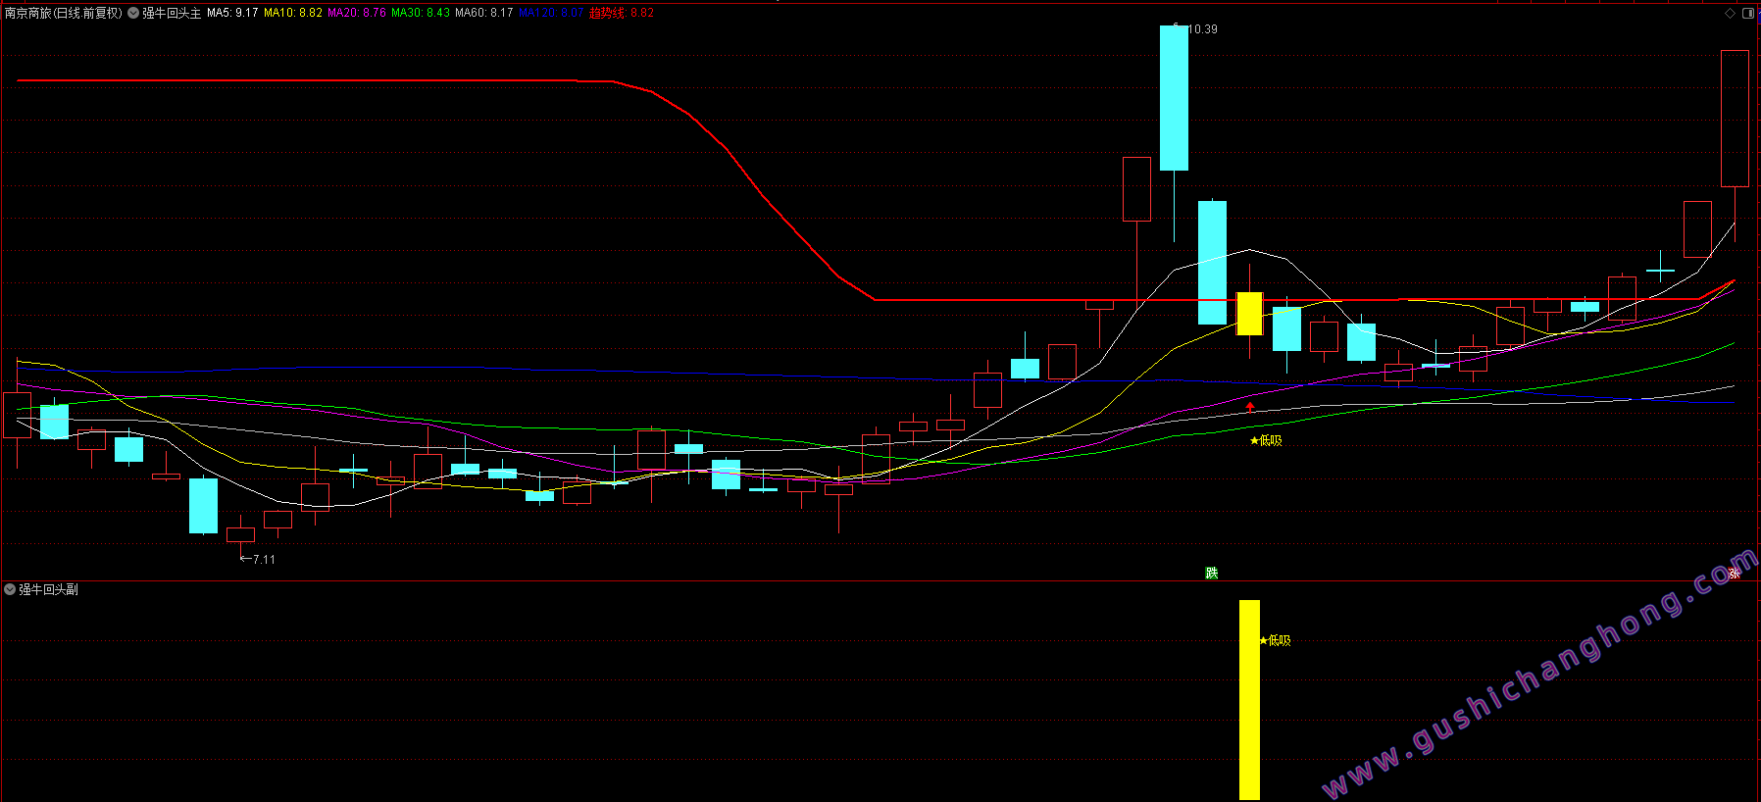Click the 10.39 high price label
This screenshot has height=802, width=1761.
pos(1202,29)
